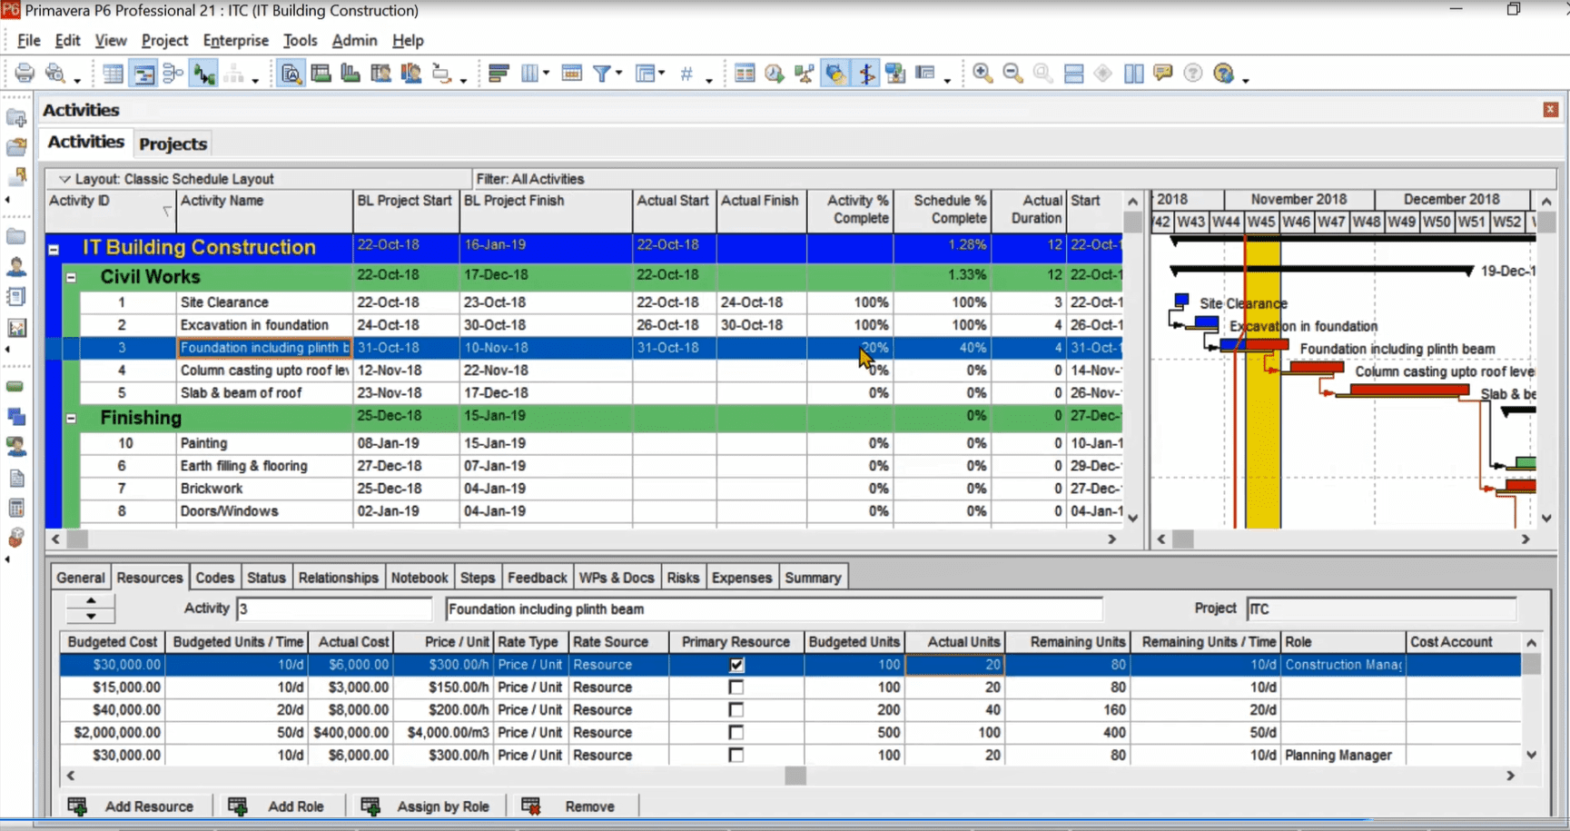This screenshot has width=1570, height=831.
Task: Click the Level Resources icon
Action: (x=805, y=74)
